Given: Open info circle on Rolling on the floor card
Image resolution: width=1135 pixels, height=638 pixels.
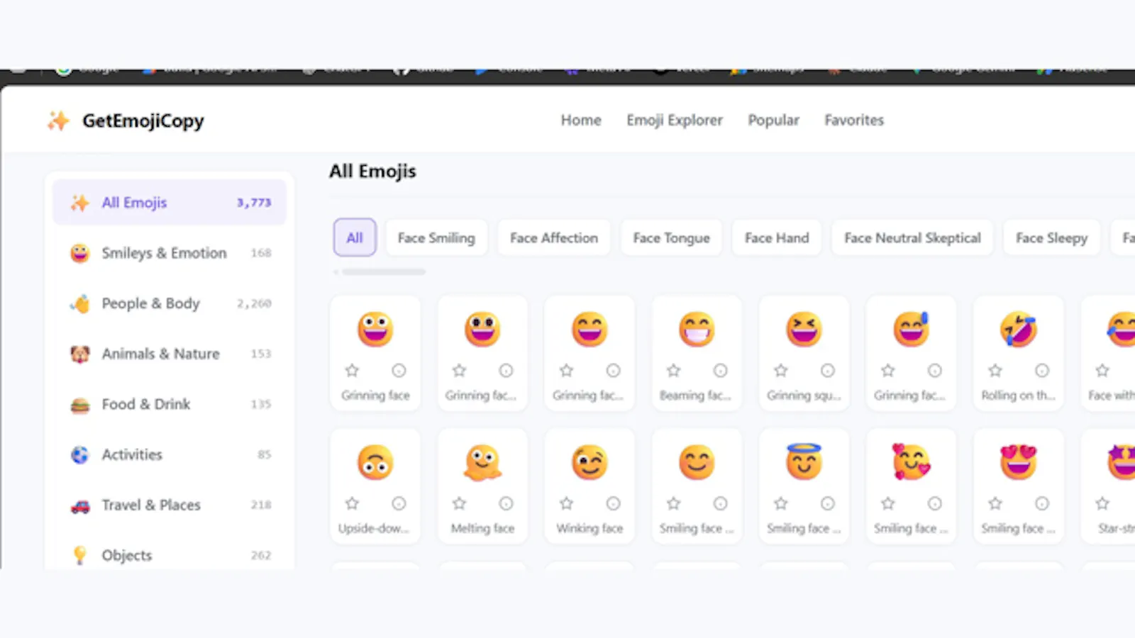Looking at the screenshot, I should (1041, 370).
